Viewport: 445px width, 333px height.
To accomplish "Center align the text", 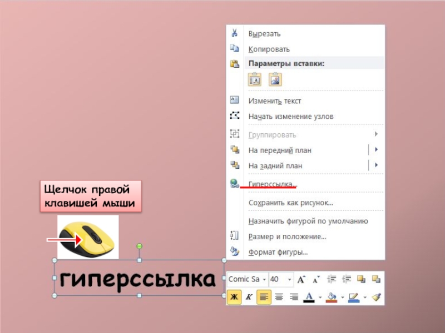I will 279,297.
